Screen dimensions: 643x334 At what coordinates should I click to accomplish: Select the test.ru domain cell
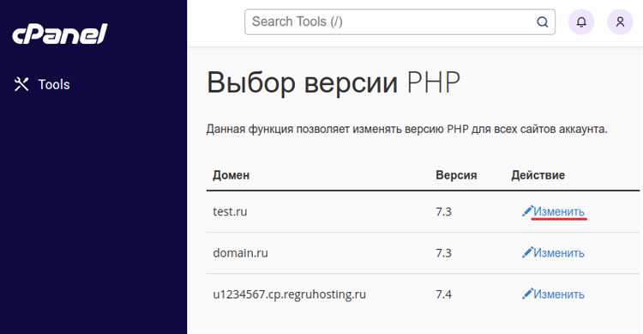[x=230, y=211]
